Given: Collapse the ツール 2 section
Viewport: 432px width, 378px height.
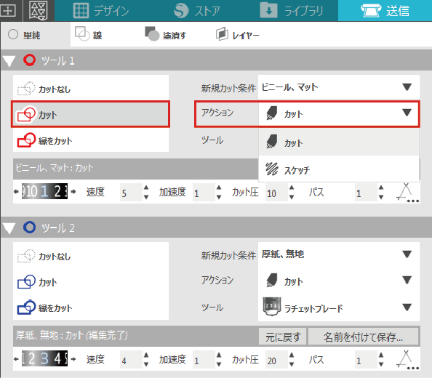Looking at the screenshot, I should [x=9, y=228].
